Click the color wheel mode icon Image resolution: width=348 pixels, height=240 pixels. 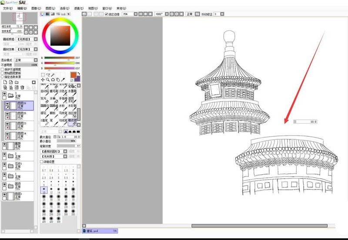click(x=43, y=14)
